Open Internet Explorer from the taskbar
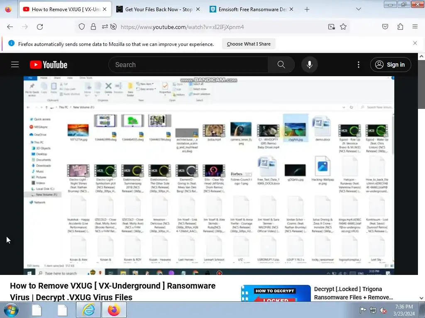The width and height of the screenshot is (425, 318). point(88,310)
